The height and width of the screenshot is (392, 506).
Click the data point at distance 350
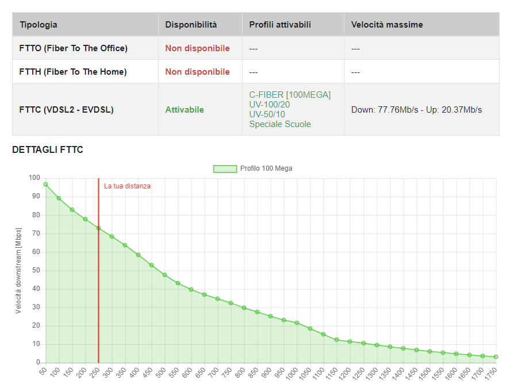(x=125, y=245)
